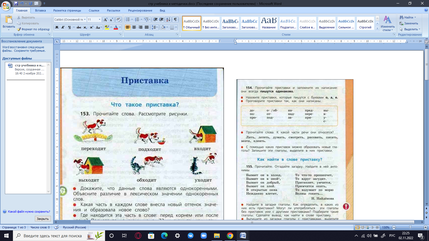The image size is (429, 241).
Task: Click Copy (Копировать) in clipboard group
Action: click(x=28, y=23)
